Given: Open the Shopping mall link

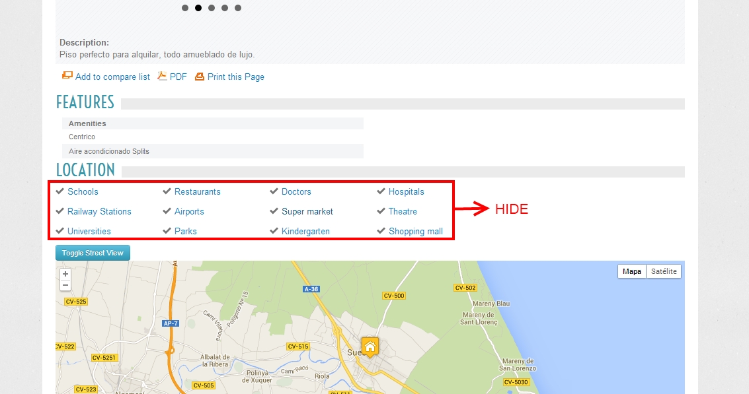Looking at the screenshot, I should [416, 232].
